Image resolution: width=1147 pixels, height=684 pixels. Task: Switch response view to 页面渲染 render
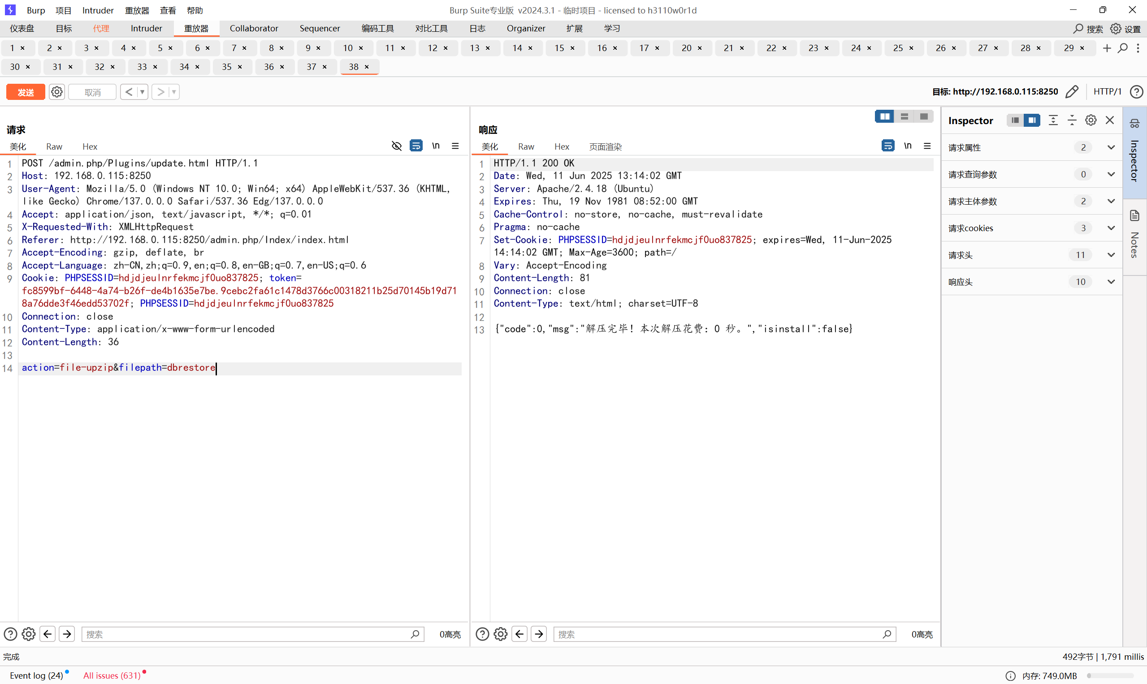point(605,146)
